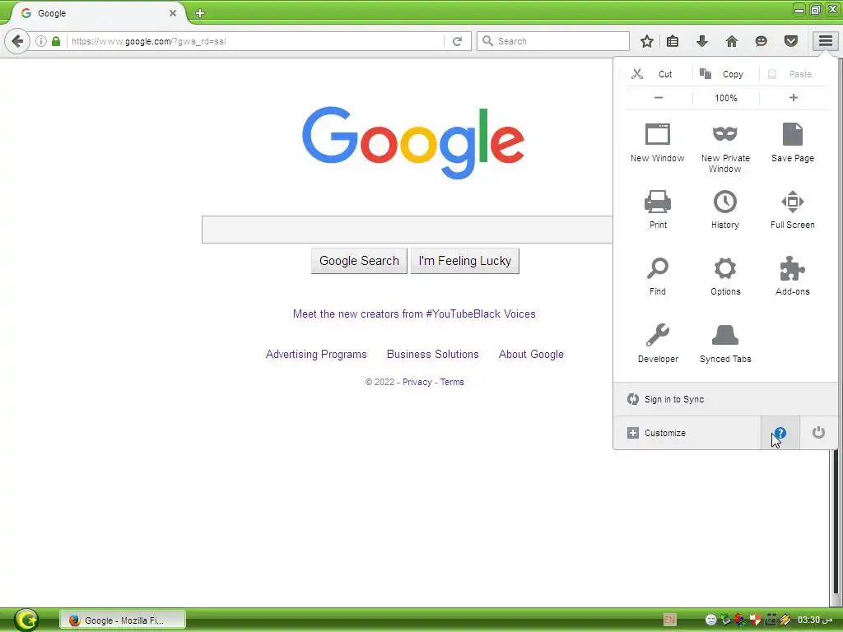Open site information icon in address bar
Viewport: 843px width, 632px height.
coord(41,41)
